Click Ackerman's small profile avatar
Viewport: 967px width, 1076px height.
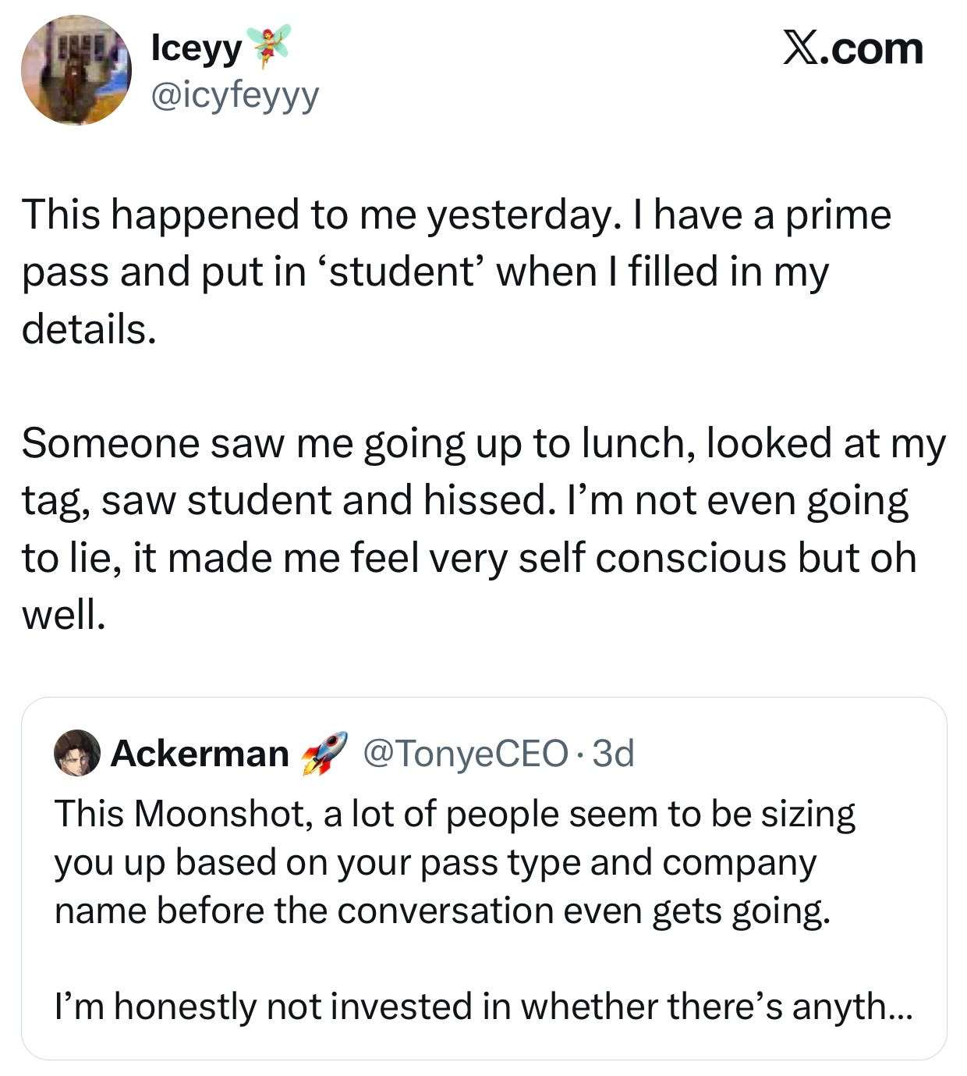(76, 753)
